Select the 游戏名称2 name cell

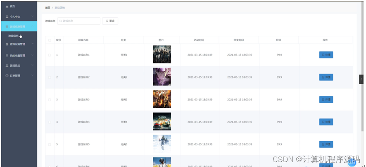pos(84,77)
